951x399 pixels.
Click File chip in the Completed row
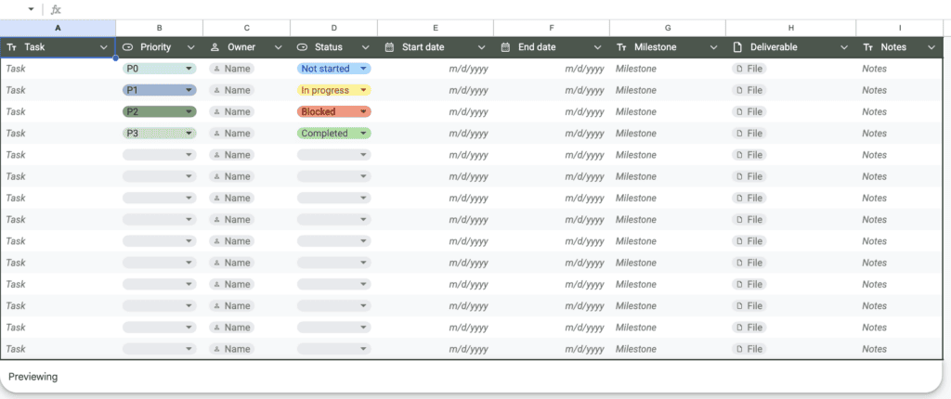[x=749, y=134]
